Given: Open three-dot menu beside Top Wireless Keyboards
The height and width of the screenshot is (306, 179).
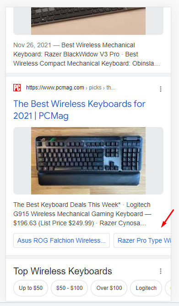Looking at the screenshot, I should (x=161, y=271).
